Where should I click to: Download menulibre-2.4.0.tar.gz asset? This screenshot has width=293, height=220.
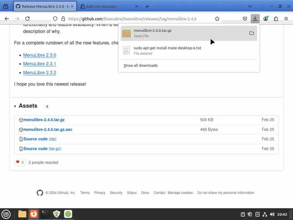[x=44, y=120]
